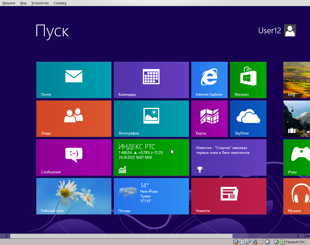Open the Store (Магазин) tile
Screen dimensions: 310x245
point(248,80)
